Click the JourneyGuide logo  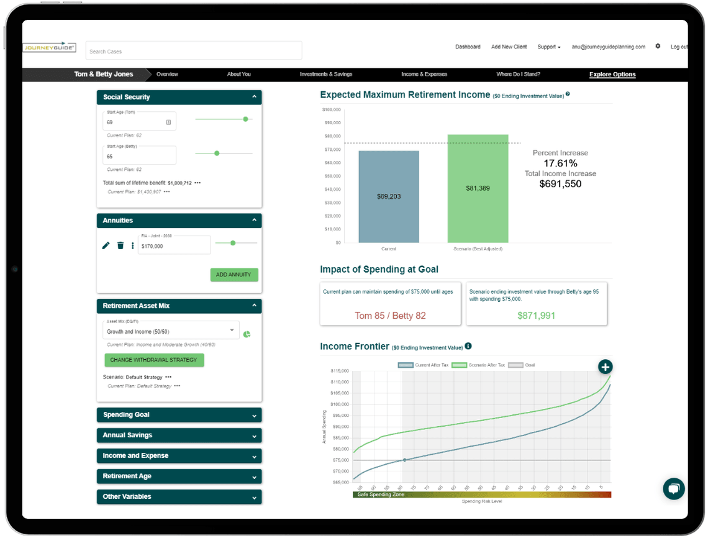pos(49,47)
